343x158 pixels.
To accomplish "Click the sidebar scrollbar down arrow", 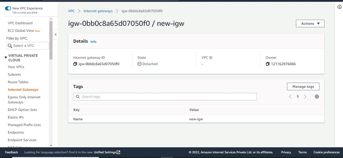I will (x=51, y=145).
